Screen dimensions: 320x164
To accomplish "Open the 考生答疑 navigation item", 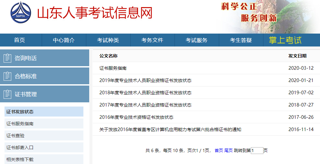I will point(241,40).
